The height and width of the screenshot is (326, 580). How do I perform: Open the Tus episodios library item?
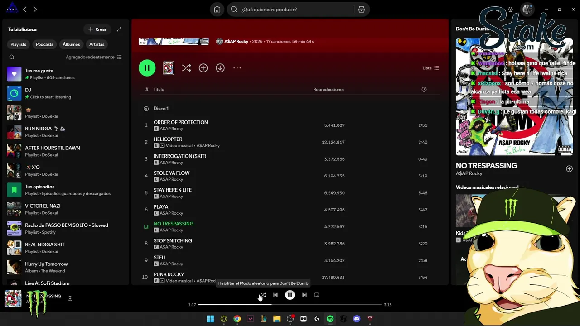point(64,190)
